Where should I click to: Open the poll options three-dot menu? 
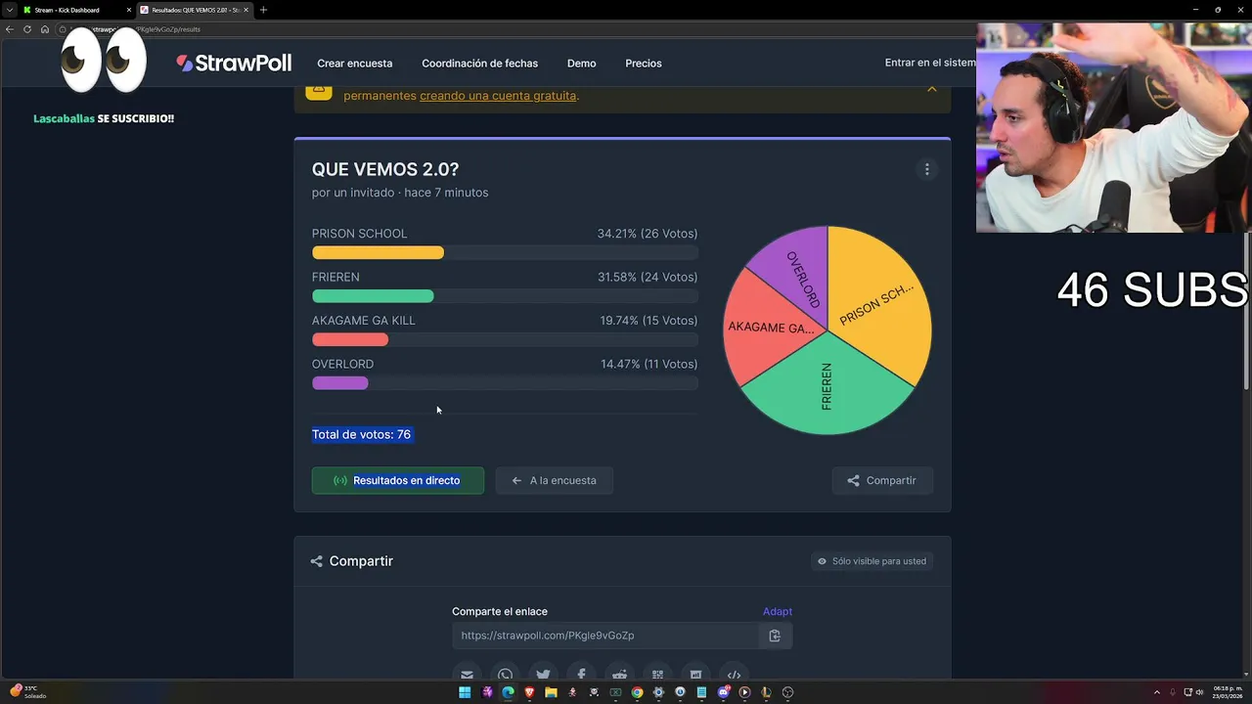point(926,169)
